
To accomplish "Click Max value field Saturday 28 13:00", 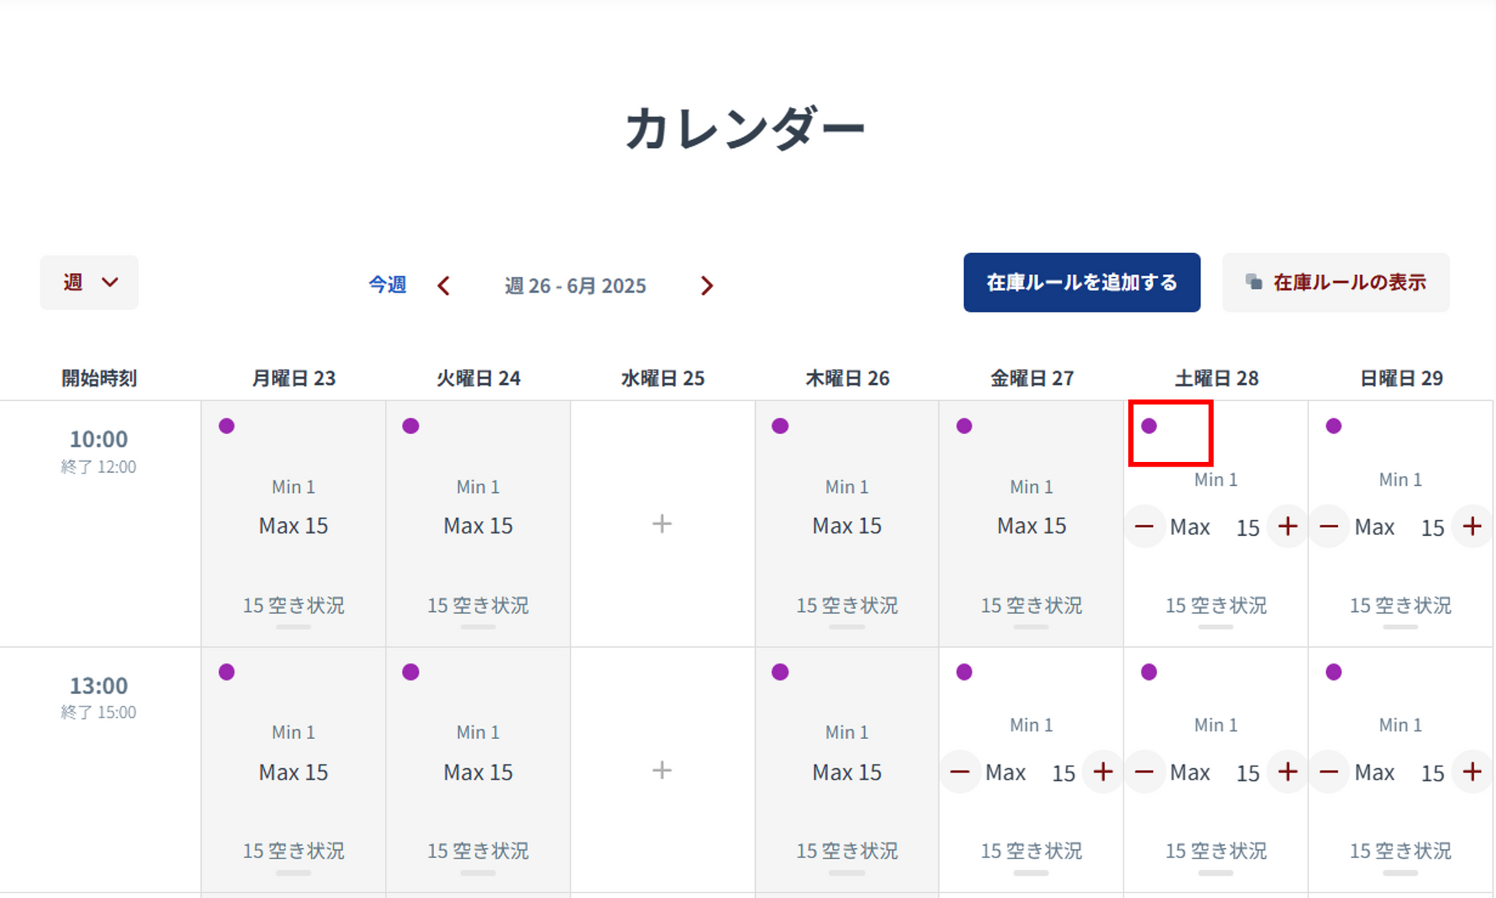I will (x=1247, y=773).
